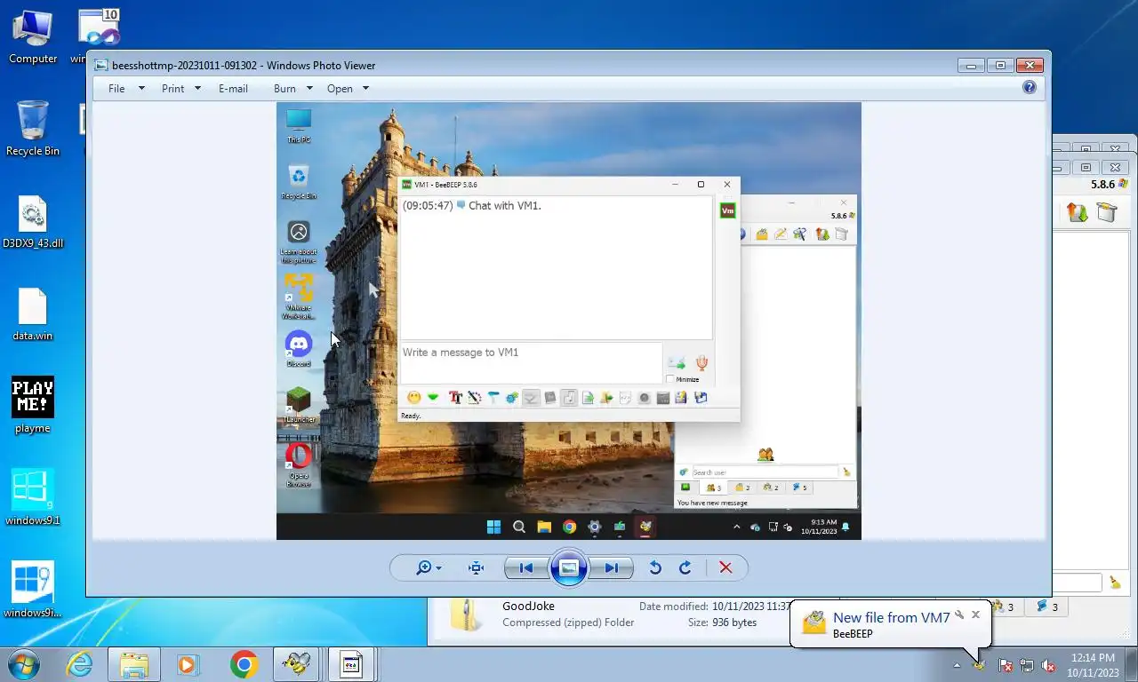Open Google Chrome from the taskbar

click(x=243, y=664)
